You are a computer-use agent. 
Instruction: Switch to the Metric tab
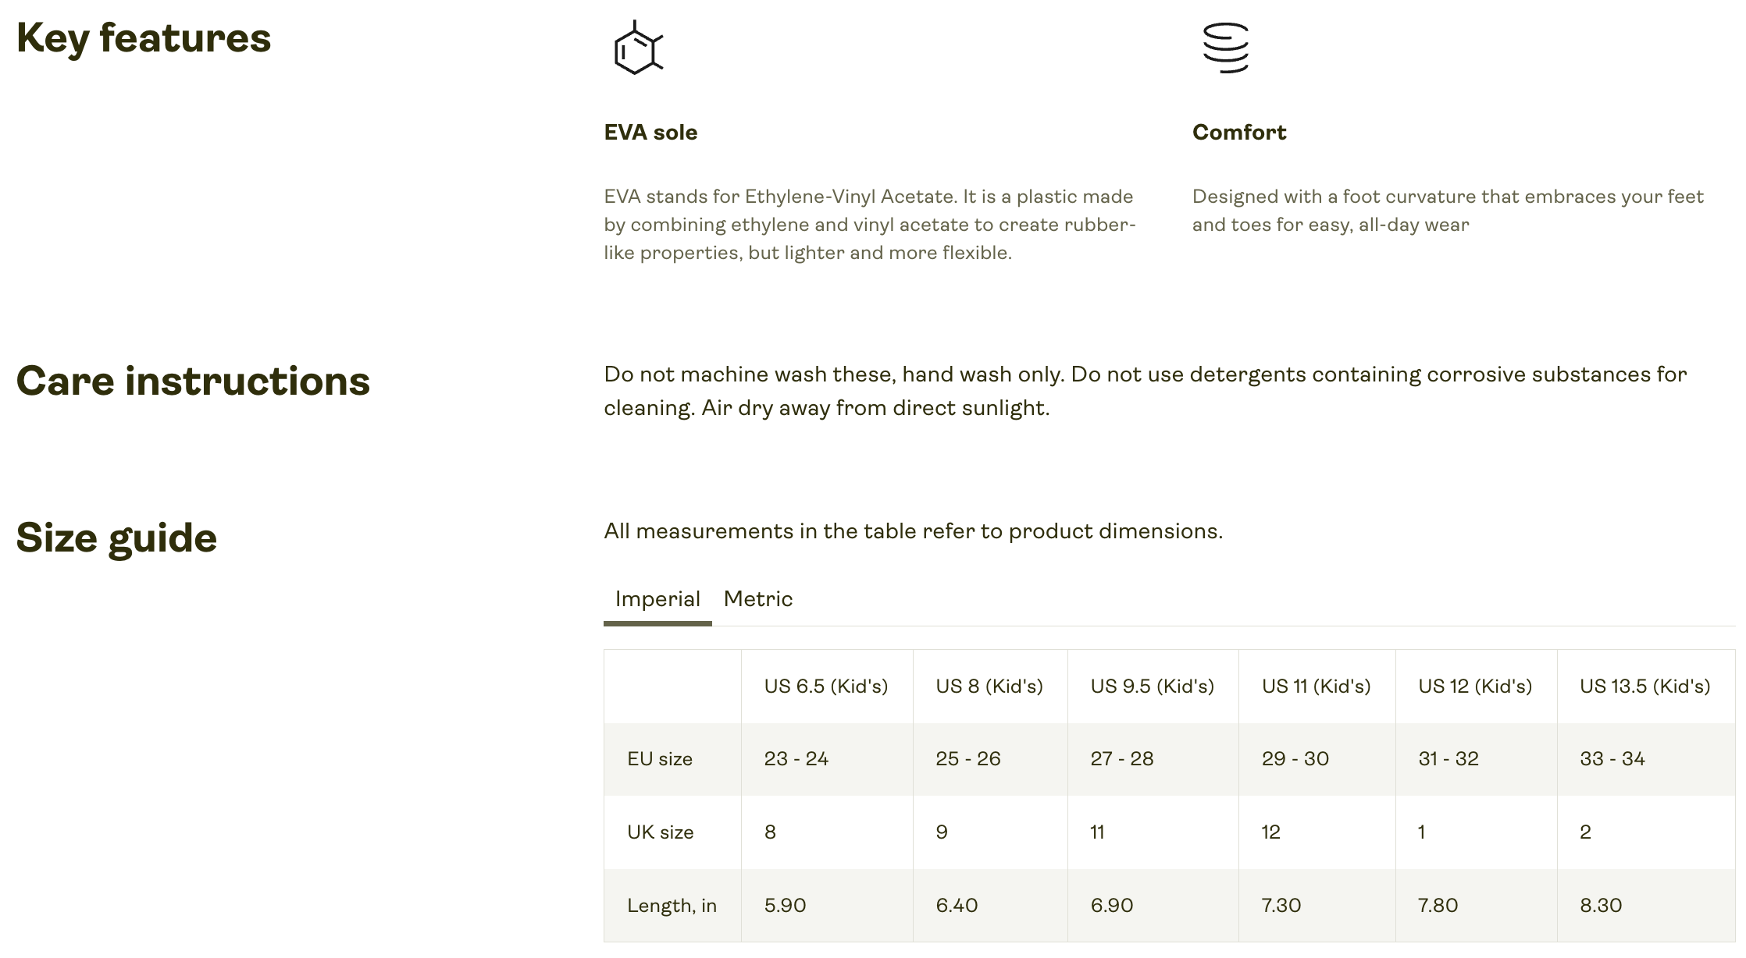757,599
